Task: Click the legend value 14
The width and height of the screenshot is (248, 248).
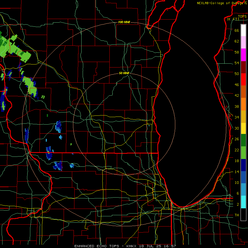Action: click(x=237, y=172)
